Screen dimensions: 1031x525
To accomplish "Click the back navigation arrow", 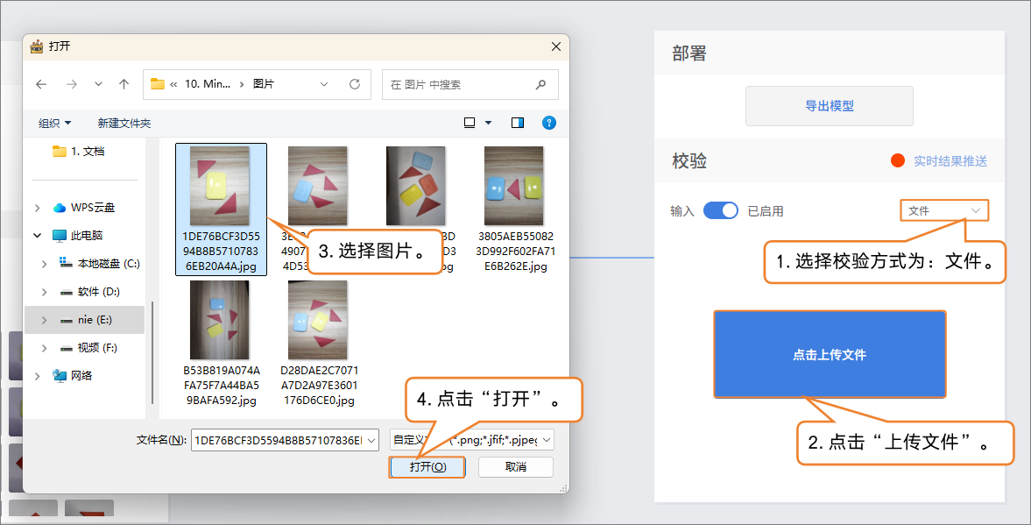I will tap(41, 84).
